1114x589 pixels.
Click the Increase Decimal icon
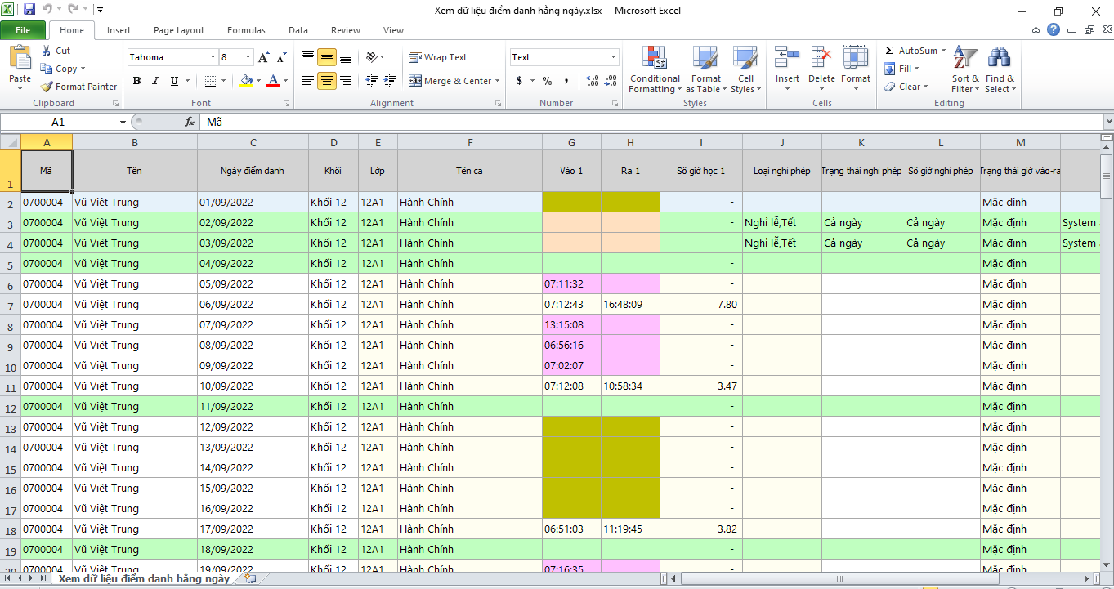point(593,81)
